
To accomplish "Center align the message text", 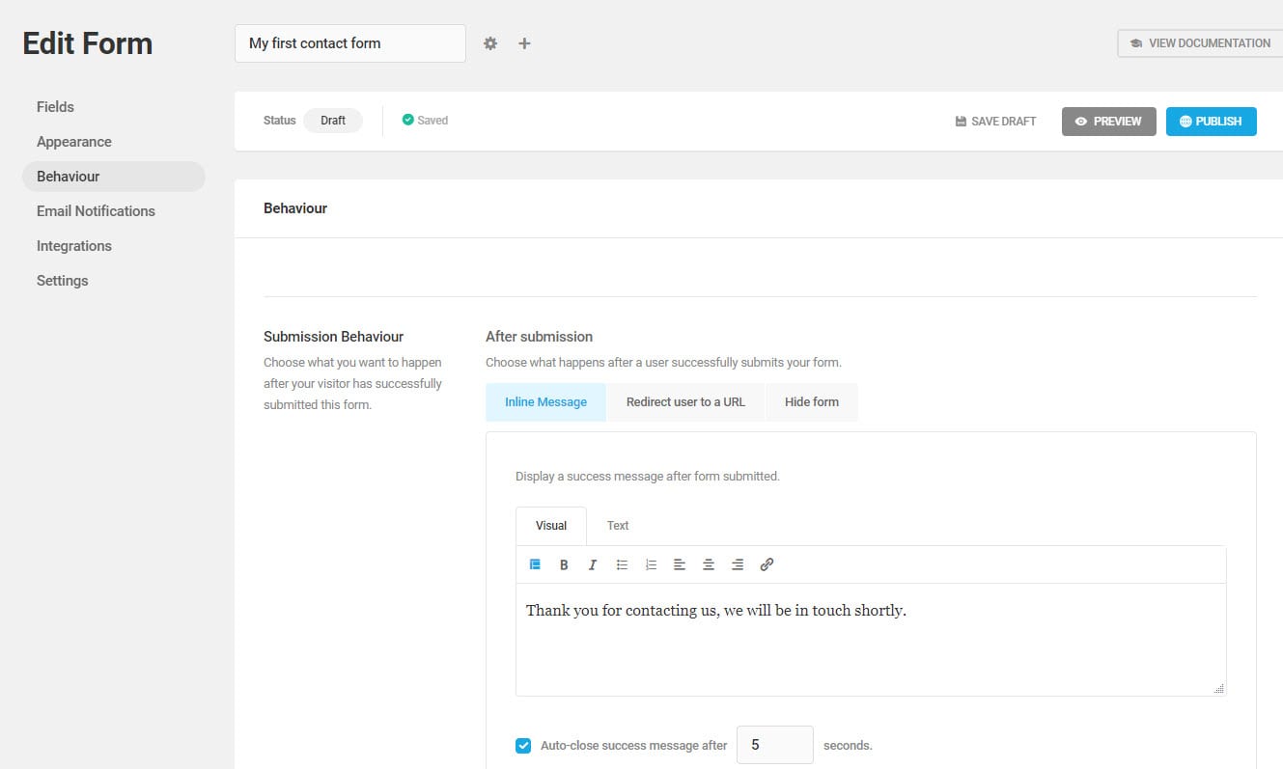I will (709, 565).
